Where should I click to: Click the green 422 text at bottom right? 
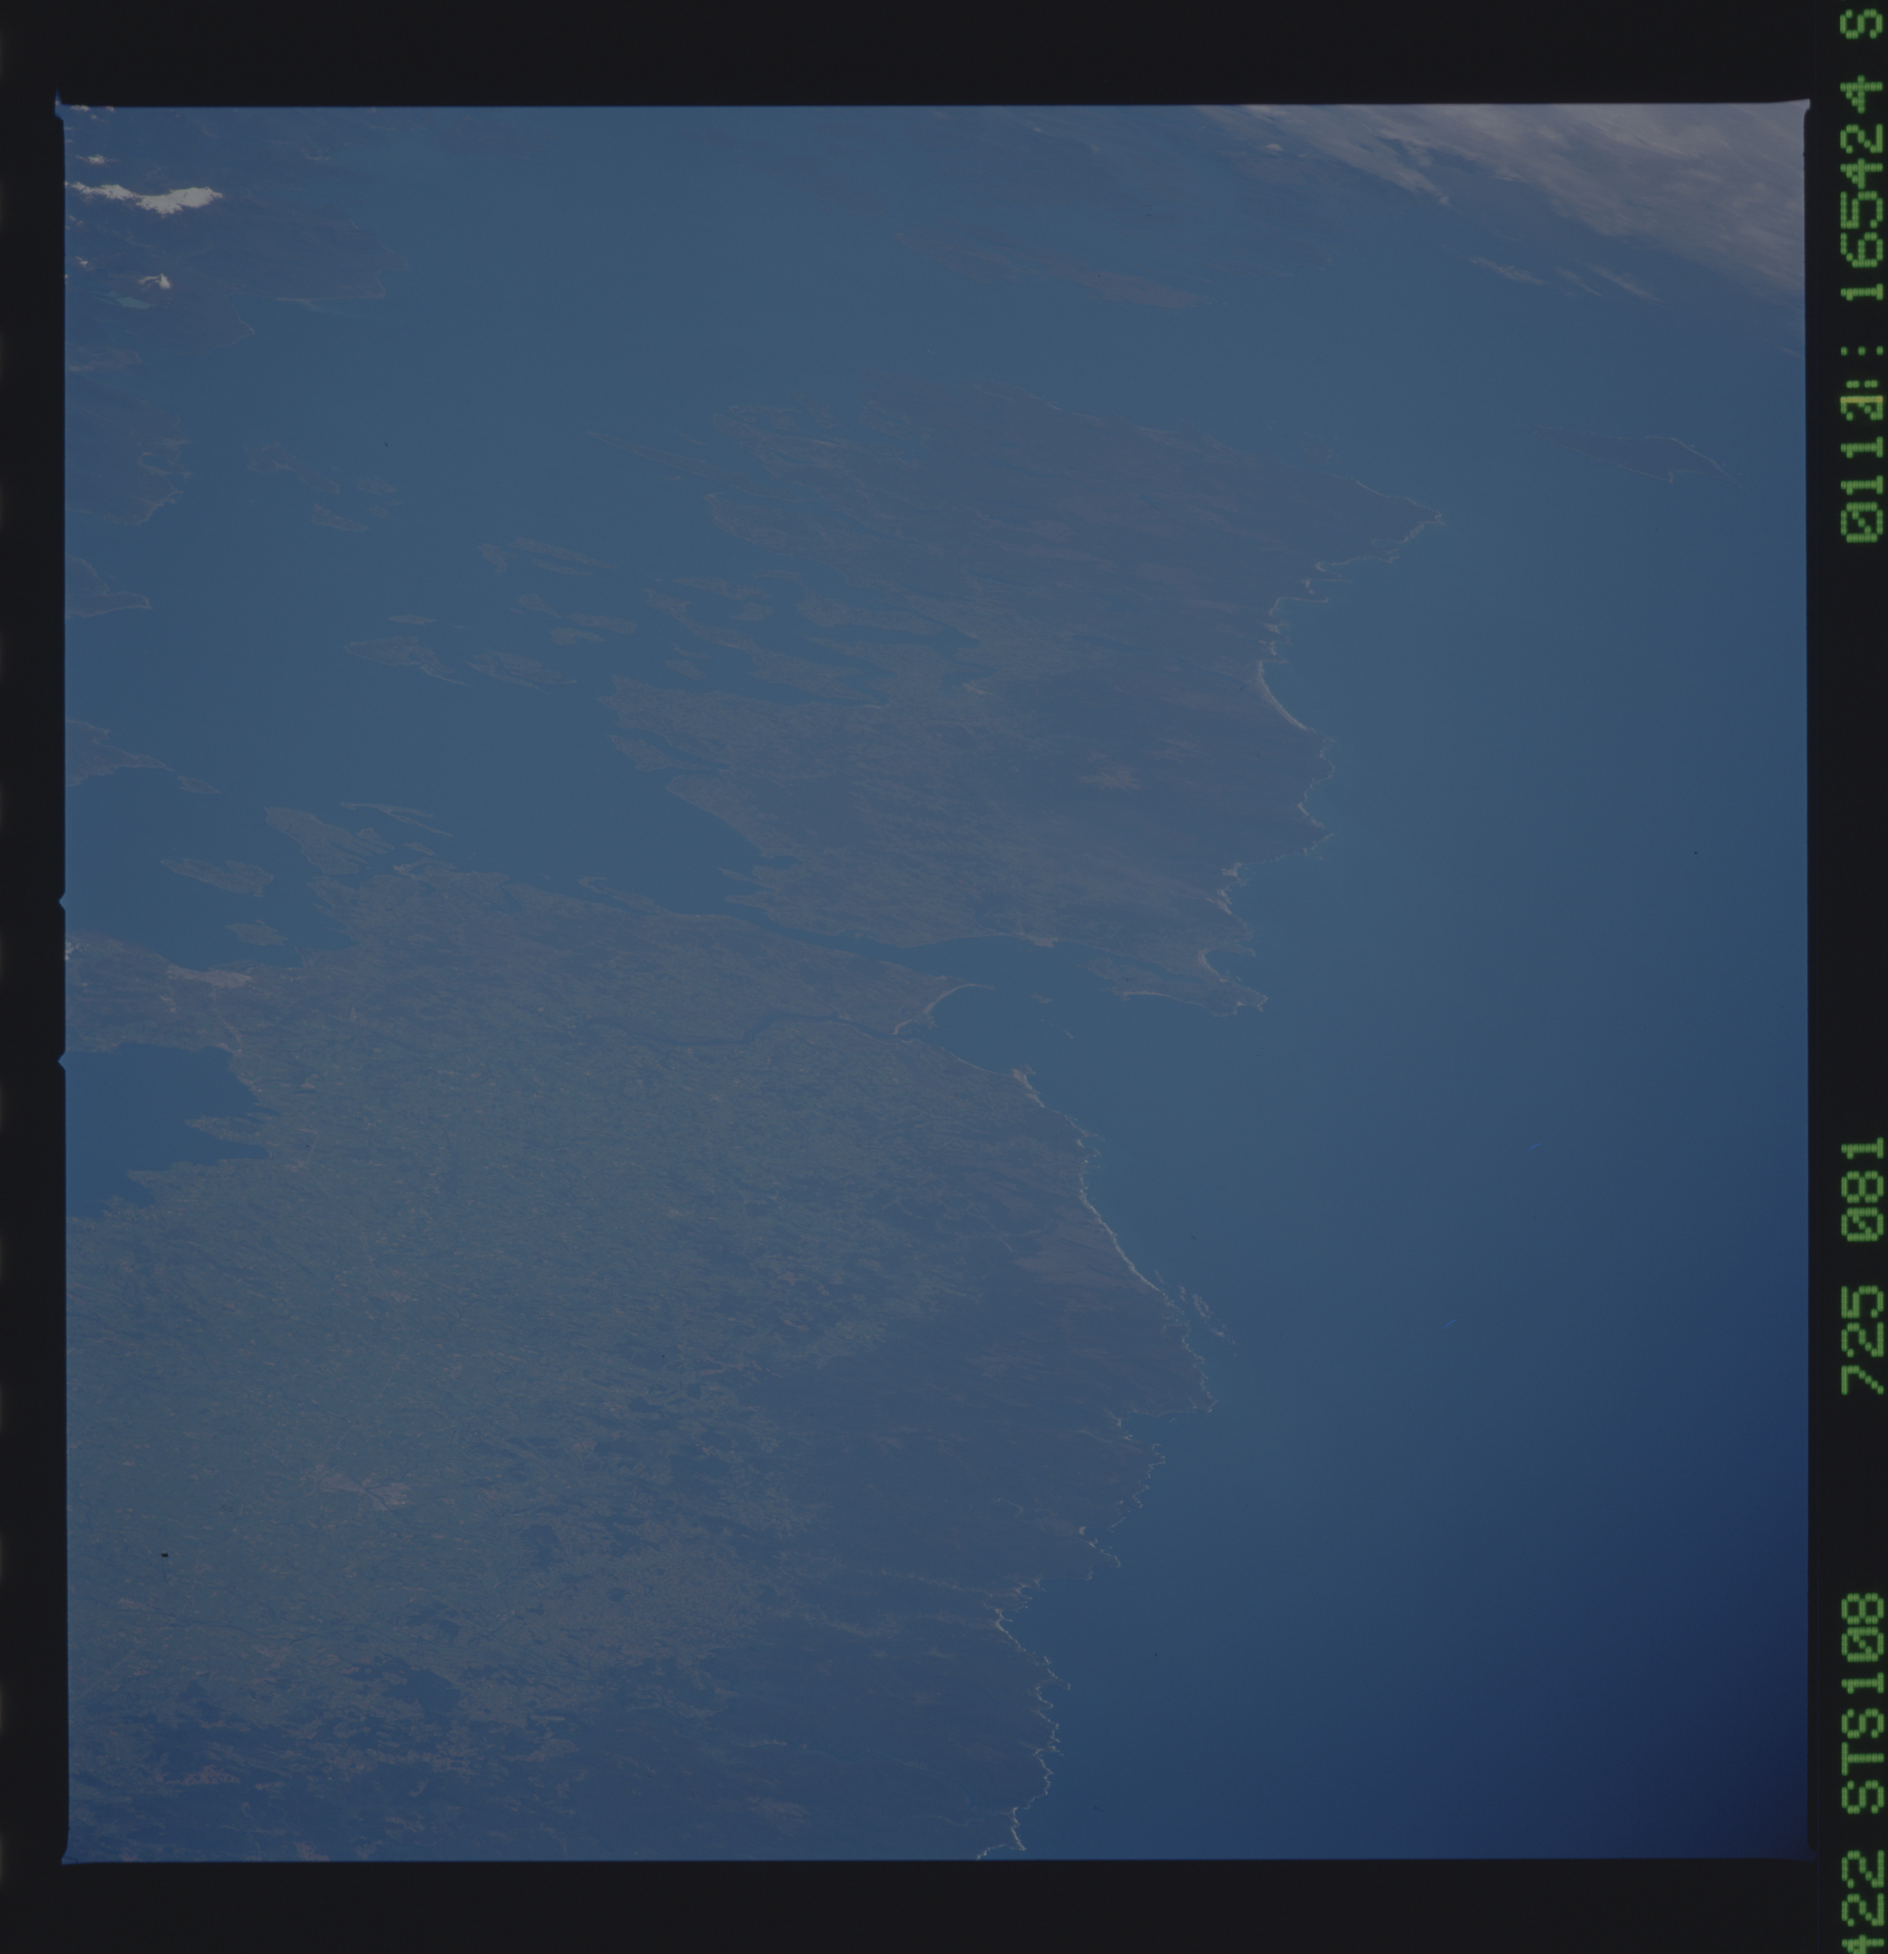[x=1862, y=1899]
